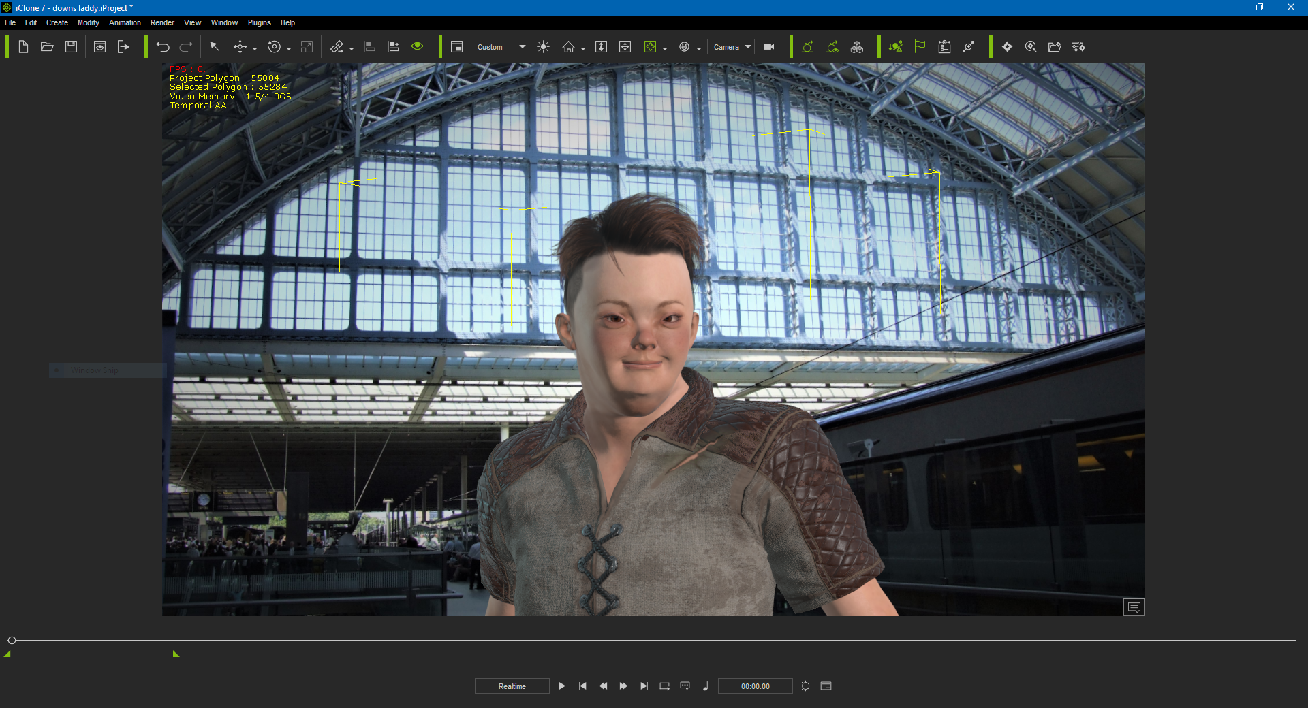Click the green flag toolbar icon
The width and height of the screenshot is (1308, 708).
920,46
